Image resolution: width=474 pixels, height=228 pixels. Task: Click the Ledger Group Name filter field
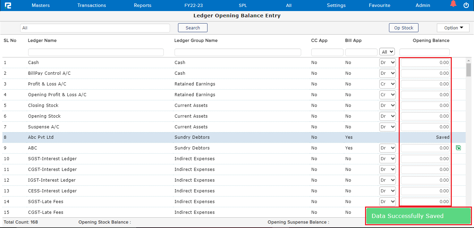coord(238,52)
